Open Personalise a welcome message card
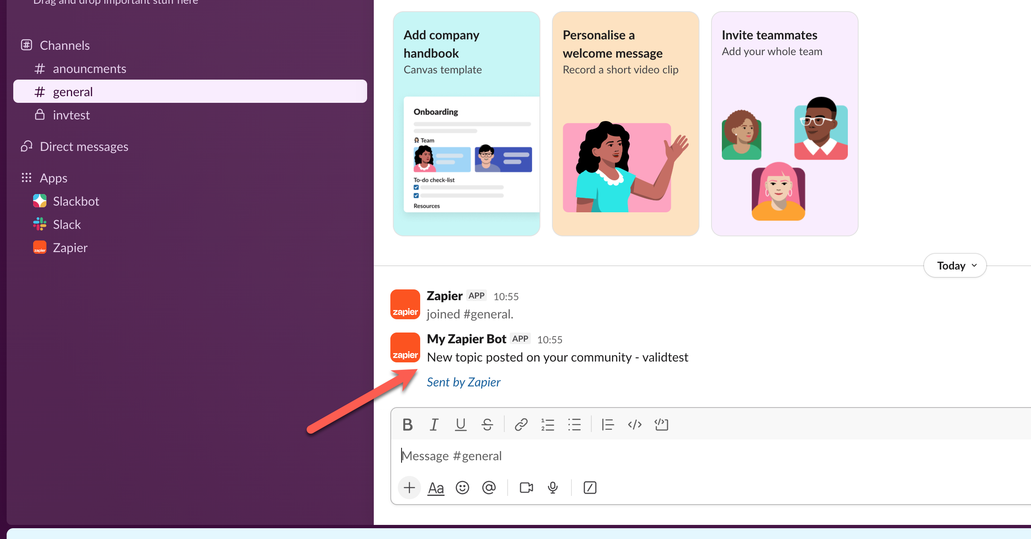 click(625, 124)
